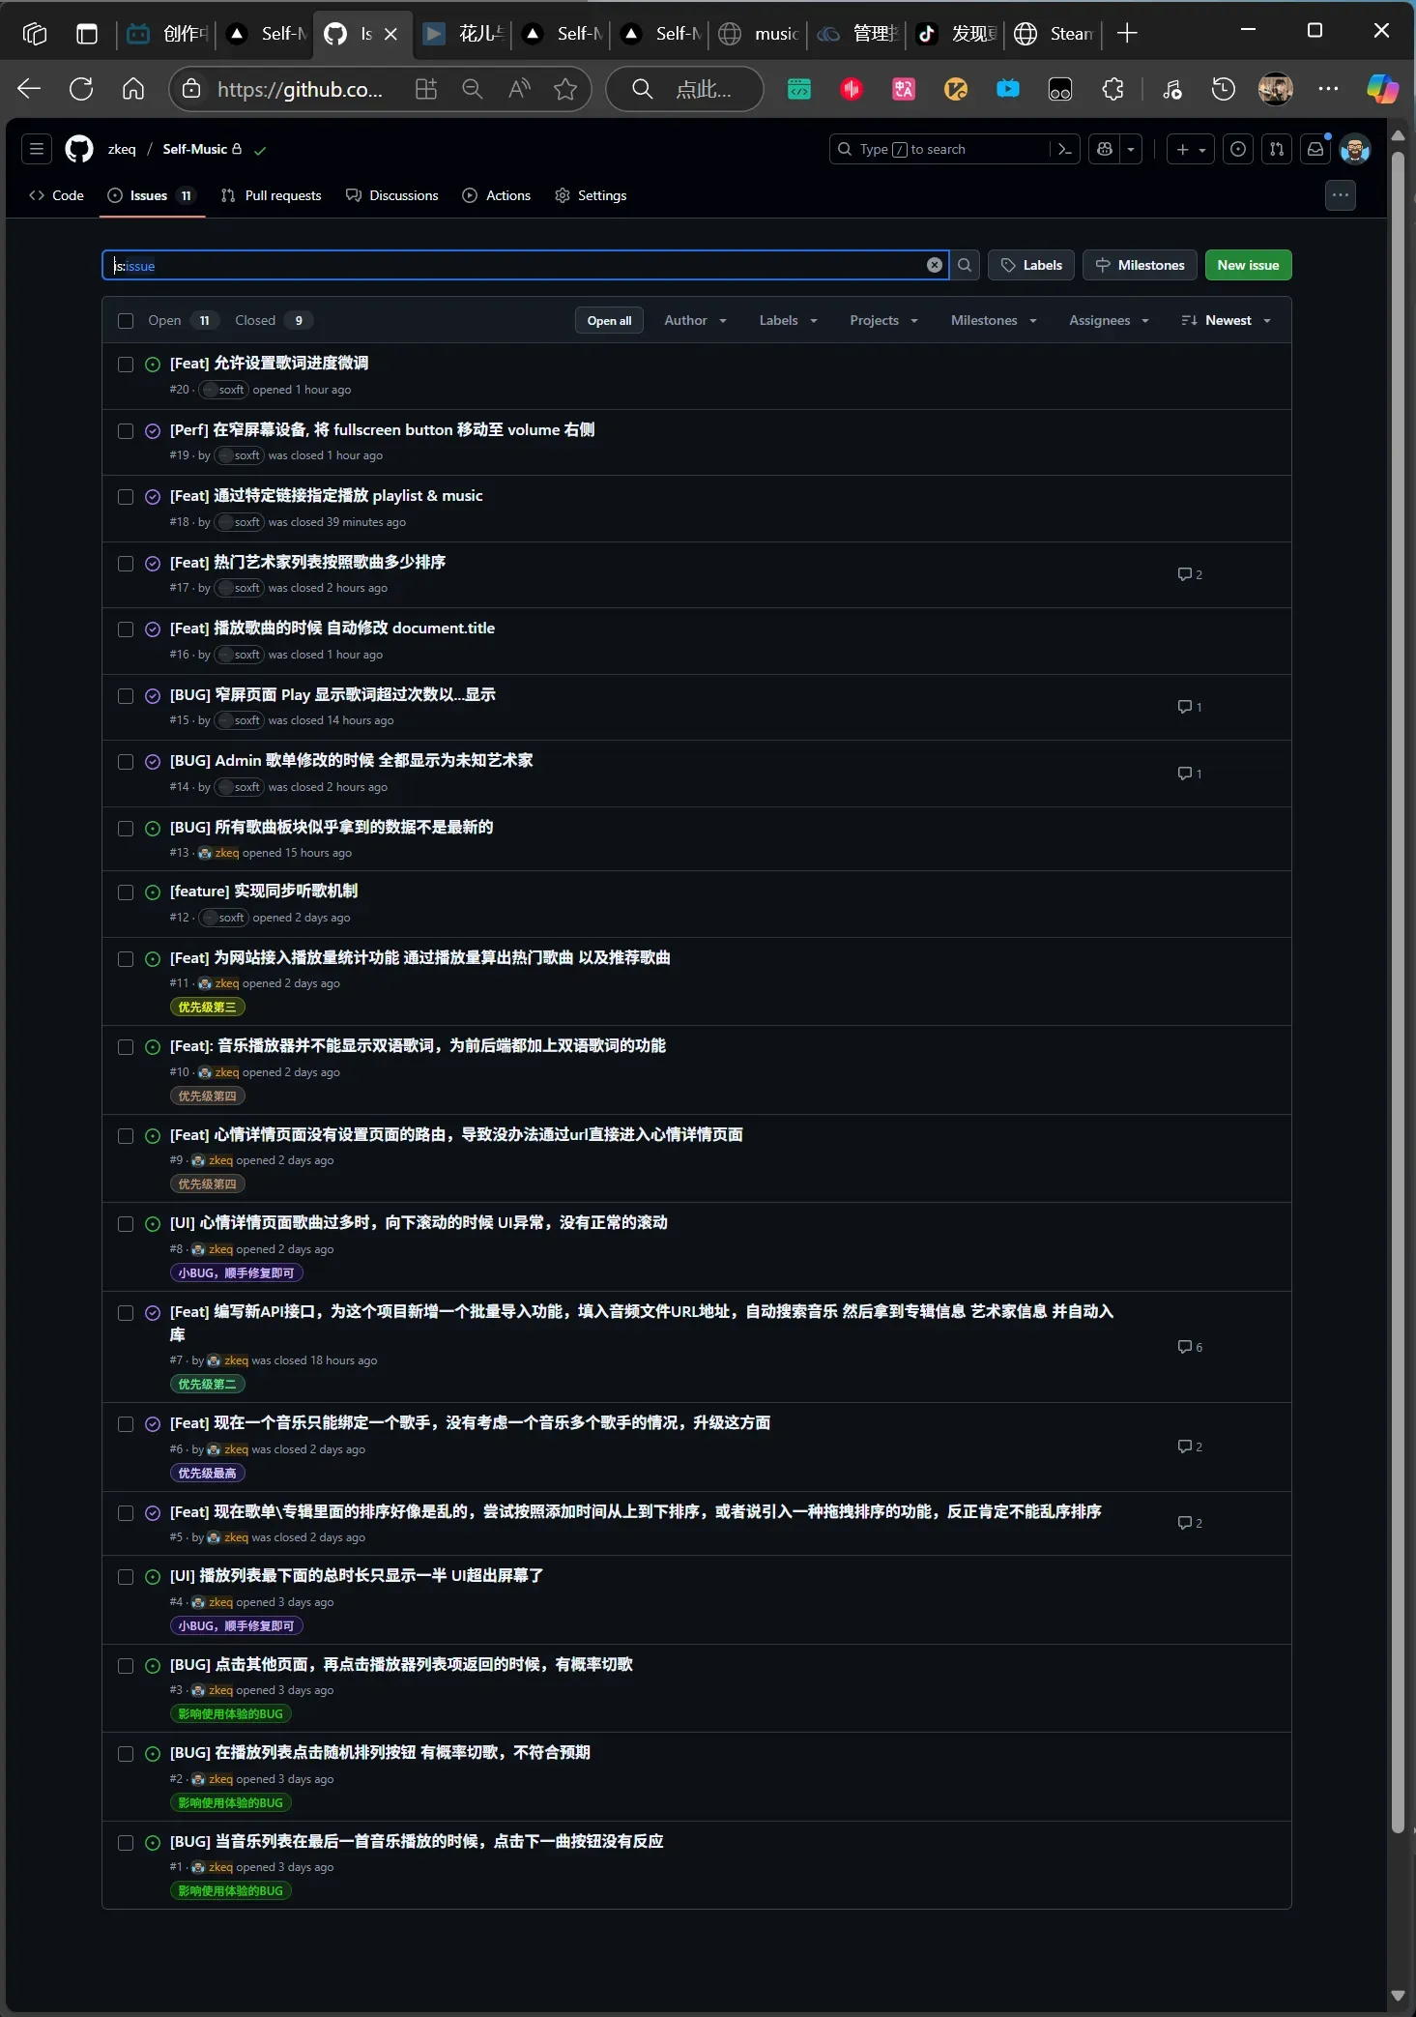
Task: Select checkbox for issue #1 下一曲按钮没有反应
Action: click(x=126, y=1843)
